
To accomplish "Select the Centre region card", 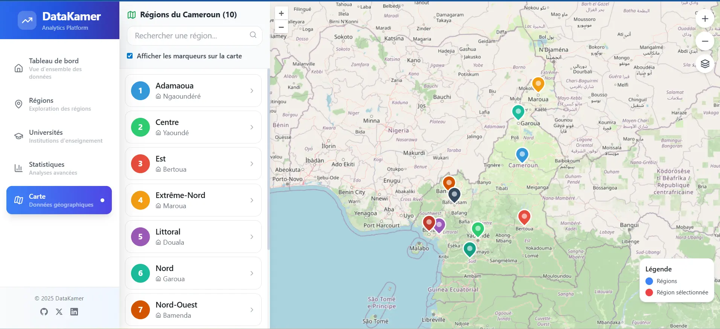I will tap(193, 127).
